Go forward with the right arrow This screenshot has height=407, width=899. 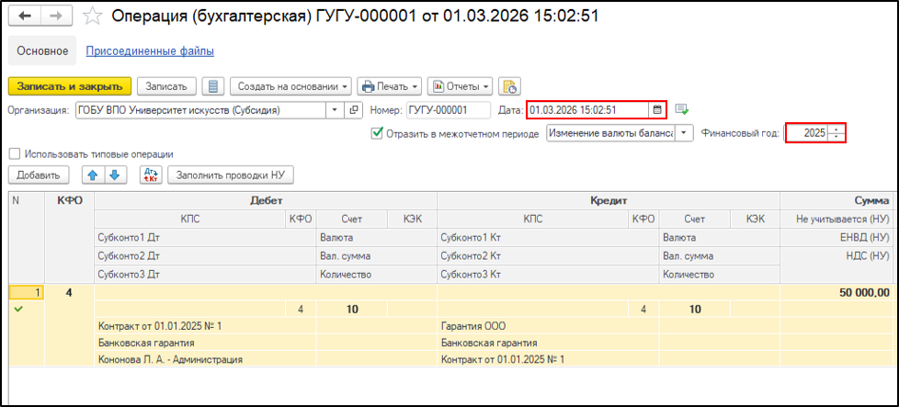tap(56, 17)
